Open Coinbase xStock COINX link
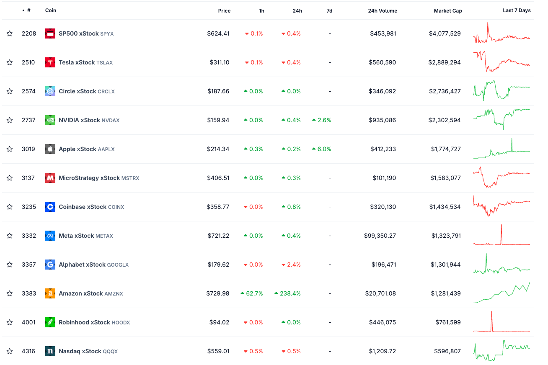The width and height of the screenshot is (548, 365). [x=91, y=207]
